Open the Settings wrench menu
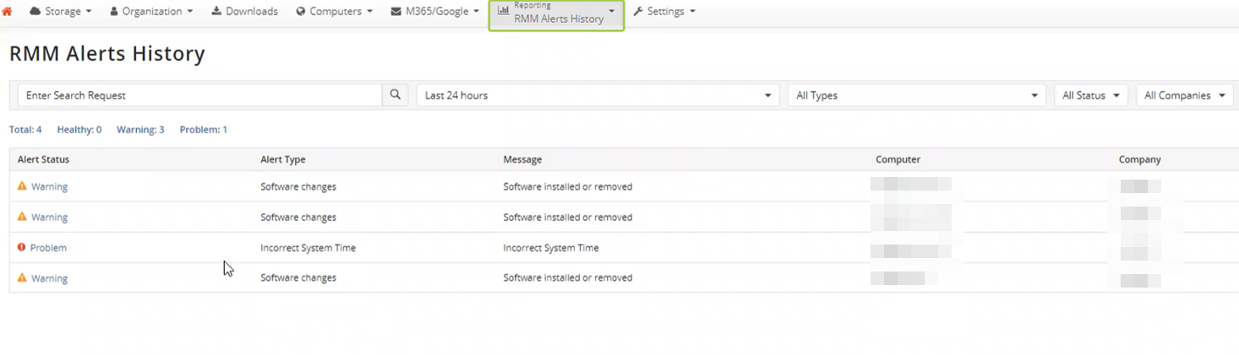This screenshot has width=1239, height=355. pyautogui.click(x=664, y=12)
